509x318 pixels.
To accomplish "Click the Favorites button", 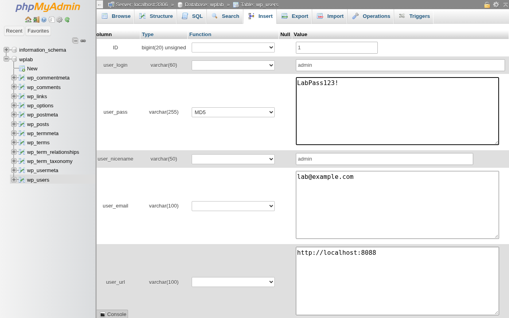I will pyautogui.click(x=38, y=31).
